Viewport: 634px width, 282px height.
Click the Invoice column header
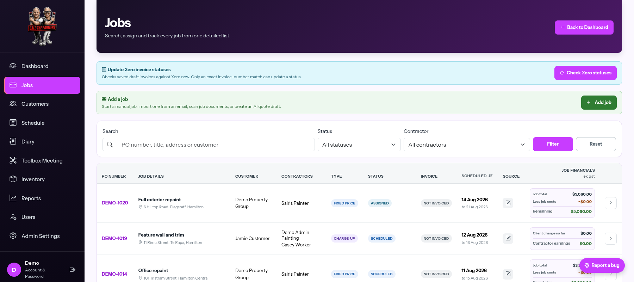click(x=429, y=176)
